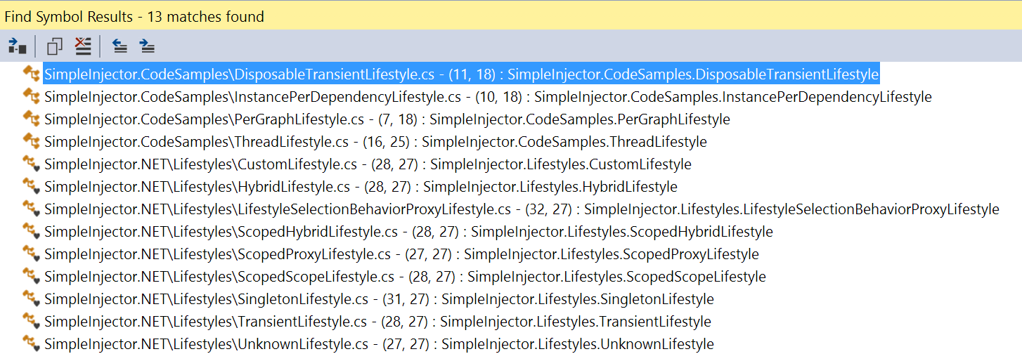Select the ScopedHybridLifestyle.cs result row
Screen dimensions: 1022x361
(x=408, y=232)
